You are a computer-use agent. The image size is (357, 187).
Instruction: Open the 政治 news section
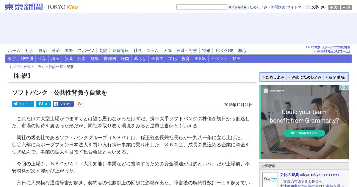tap(43, 51)
